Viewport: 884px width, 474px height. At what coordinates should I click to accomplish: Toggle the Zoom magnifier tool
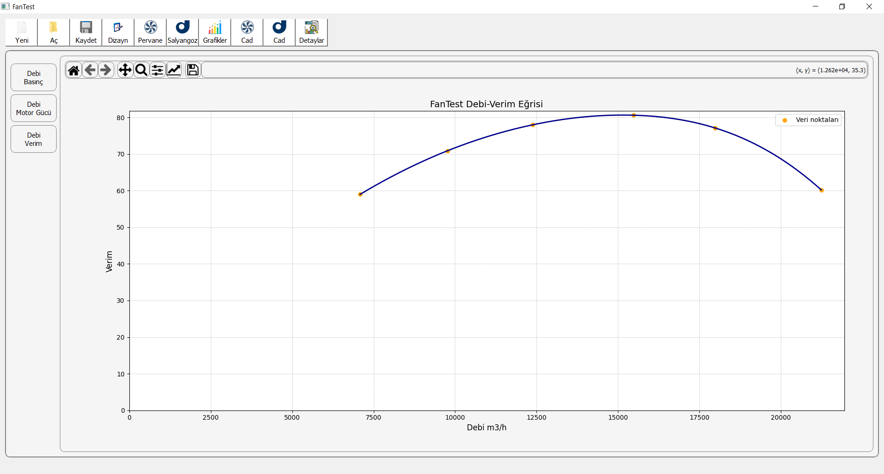click(141, 70)
